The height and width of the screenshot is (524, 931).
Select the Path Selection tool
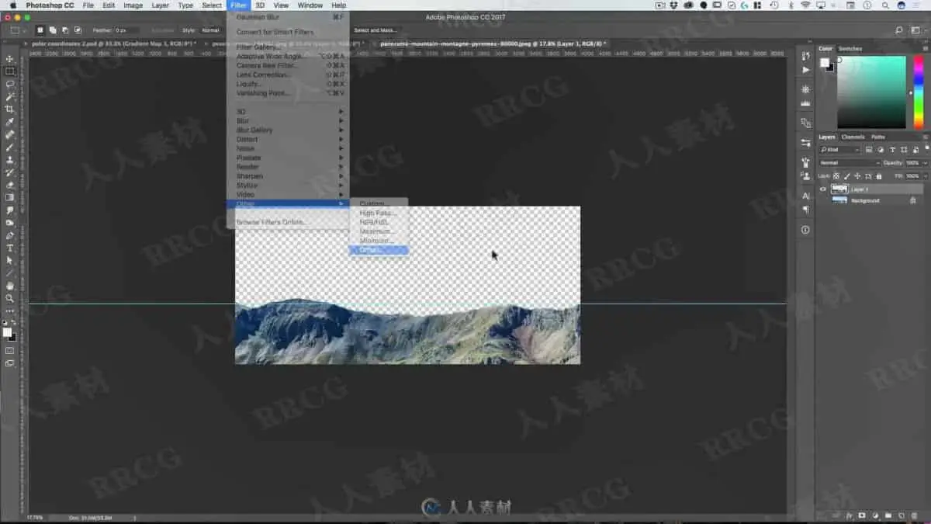9,260
